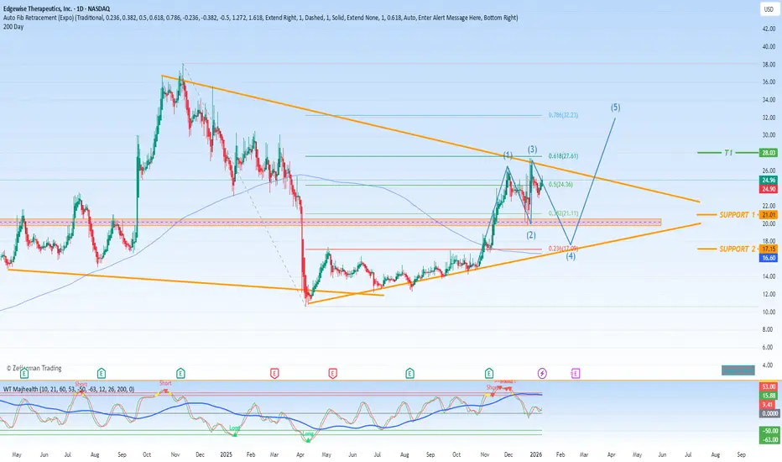Image resolution: width=782 pixels, height=462 pixels.
Task: Click the -63.00 oscillator level tag
Action: point(769,439)
